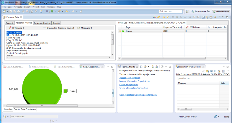This screenshot has width=232, height=123.
Task: Focus the Quick Access search field
Action: click(x=171, y=11)
